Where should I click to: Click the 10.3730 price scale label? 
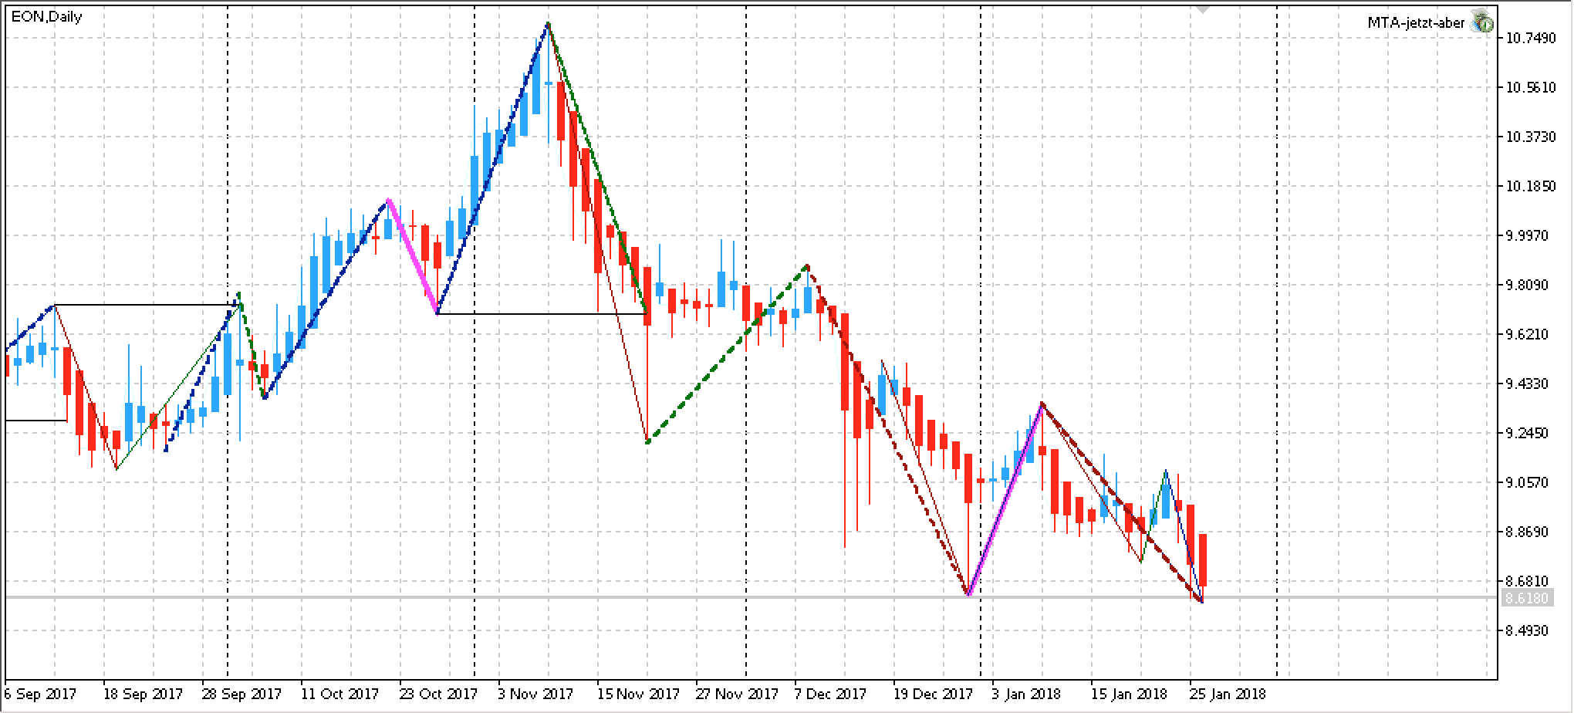point(1531,137)
